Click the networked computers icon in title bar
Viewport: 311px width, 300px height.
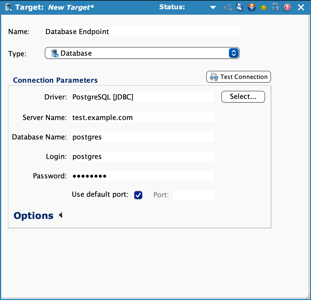tap(275, 7)
